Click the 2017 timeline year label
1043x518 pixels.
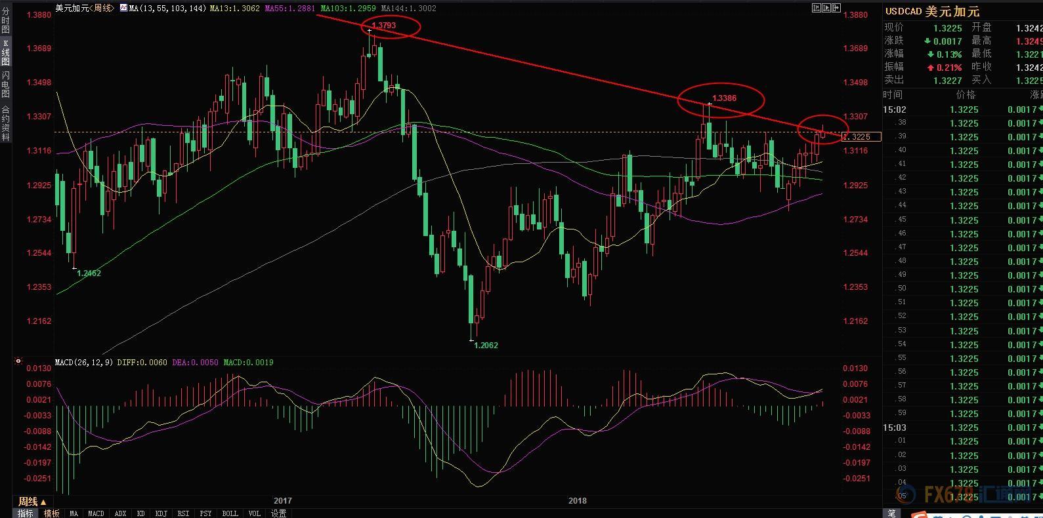click(x=283, y=501)
